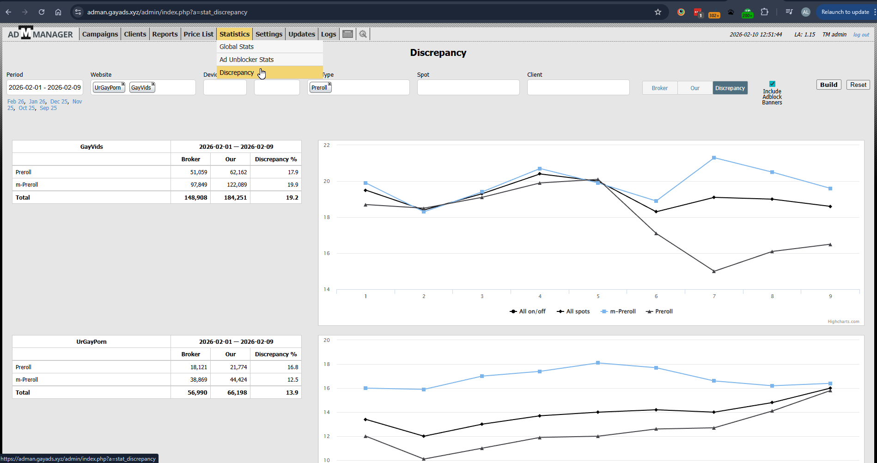Image resolution: width=877 pixels, height=463 pixels.
Task: Click the paw extension icon
Action: point(731,12)
